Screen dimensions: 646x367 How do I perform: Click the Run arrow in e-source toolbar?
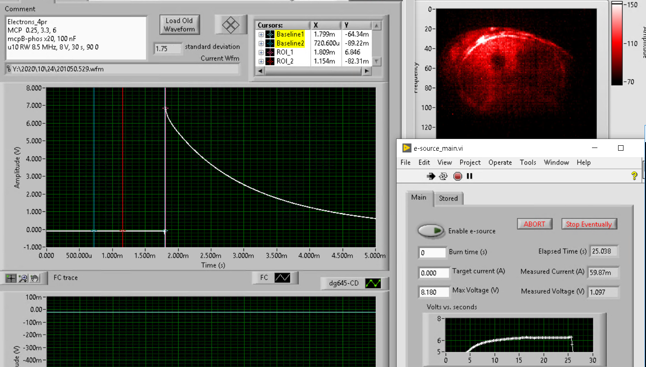(x=431, y=176)
